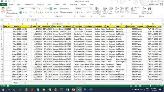Toggle Merge & Center
The width and height of the screenshot is (164, 92).
(x=66, y=13)
